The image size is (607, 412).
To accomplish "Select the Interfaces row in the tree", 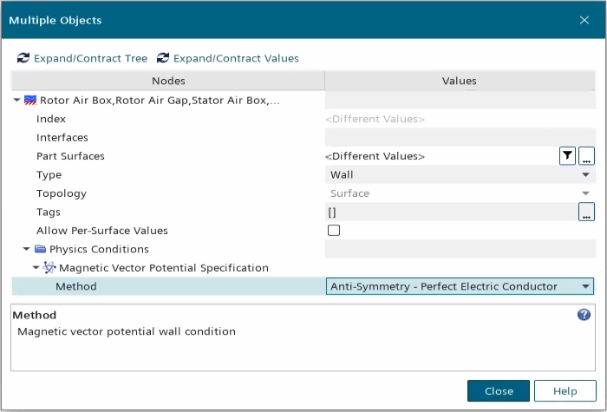I will [62, 138].
